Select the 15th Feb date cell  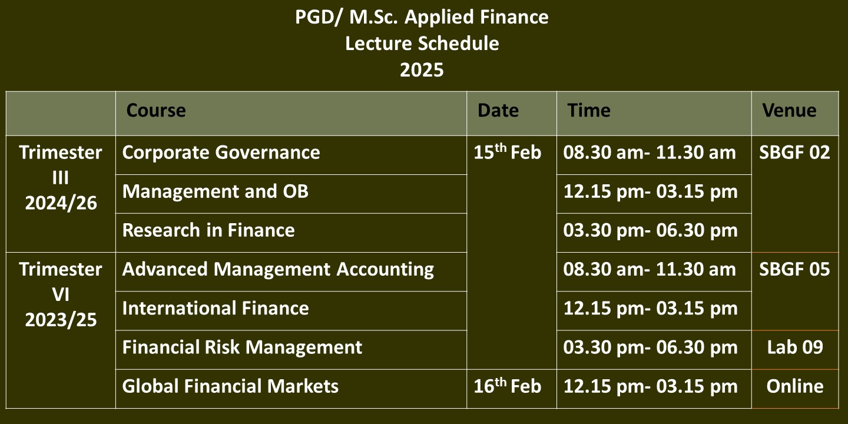point(512,253)
